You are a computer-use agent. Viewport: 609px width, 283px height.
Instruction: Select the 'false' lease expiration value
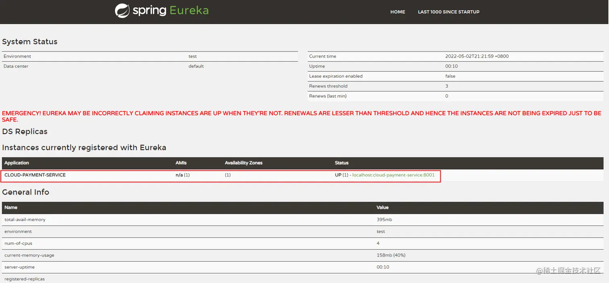coord(450,76)
